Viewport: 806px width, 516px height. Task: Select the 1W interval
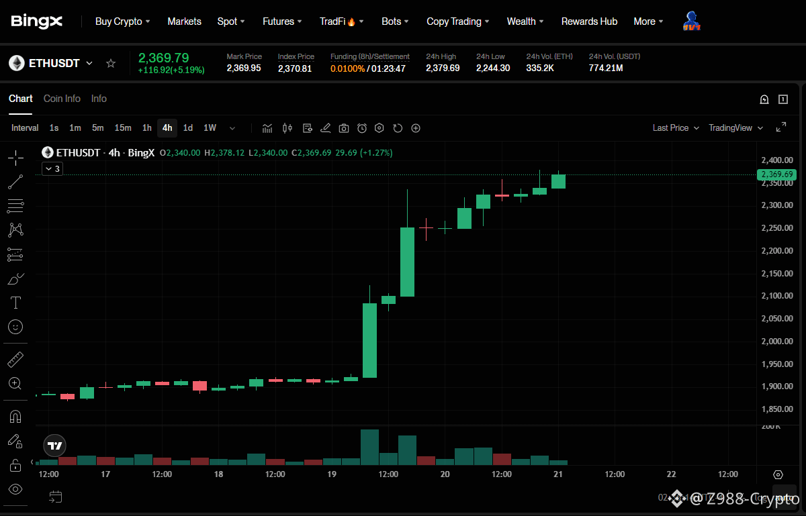(x=210, y=128)
